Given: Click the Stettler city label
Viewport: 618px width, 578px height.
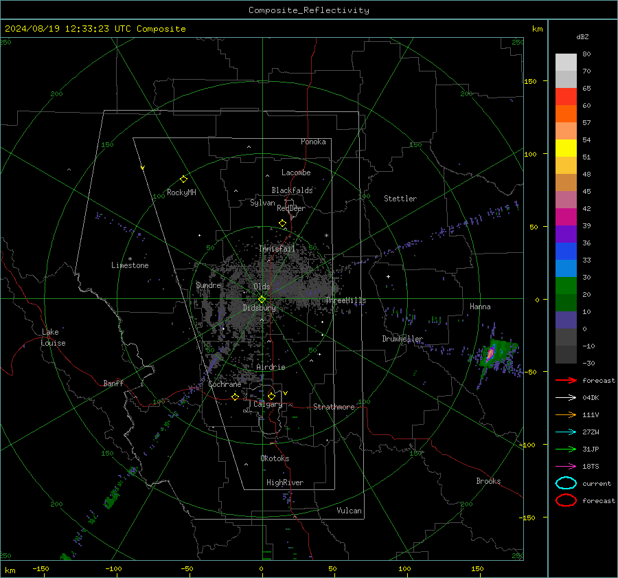Looking at the screenshot, I should (400, 199).
